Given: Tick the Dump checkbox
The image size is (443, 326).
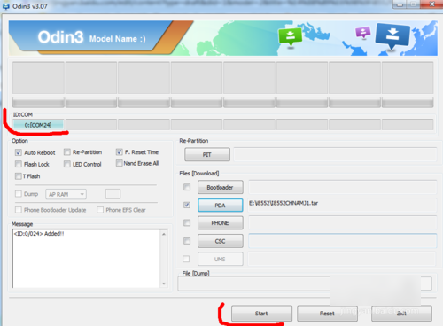Looking at the screenshot, I should pos(19,194).
